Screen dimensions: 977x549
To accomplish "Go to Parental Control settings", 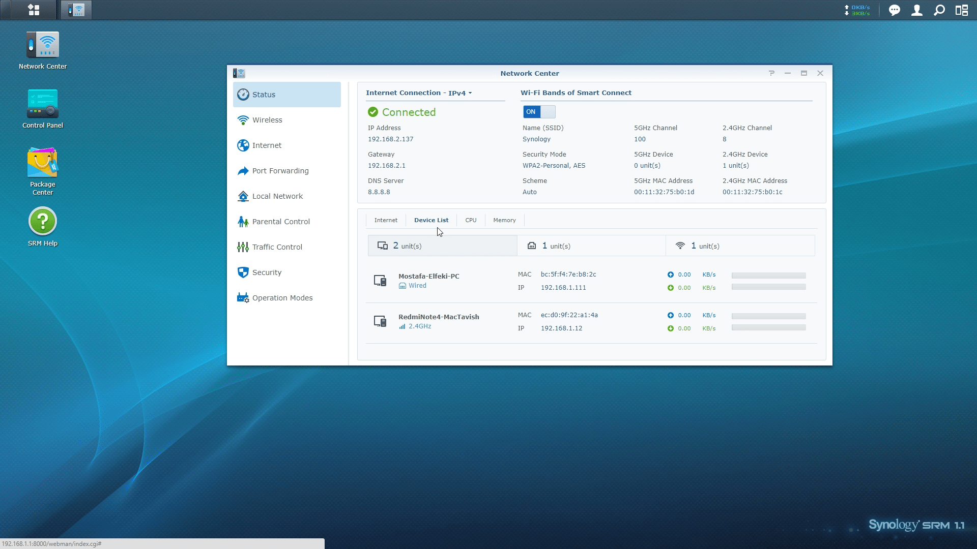I will point(280,222).
